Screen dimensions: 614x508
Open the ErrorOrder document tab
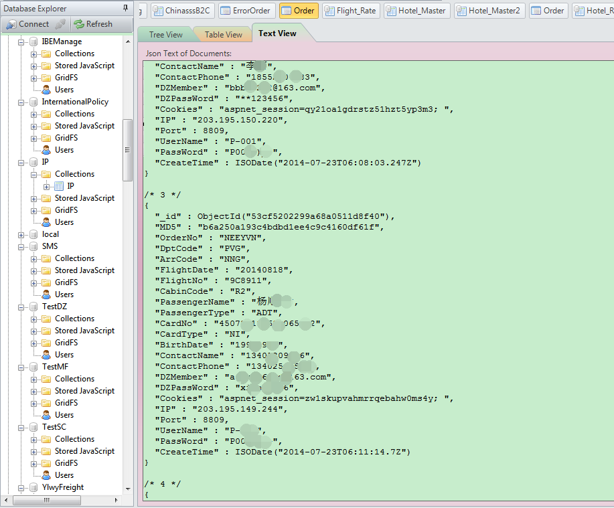(246, 11)
